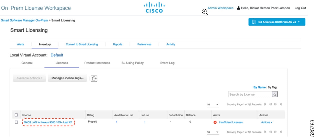Switch to the General sub-tab
Screen dimensions: 314x137
(27, 63)
